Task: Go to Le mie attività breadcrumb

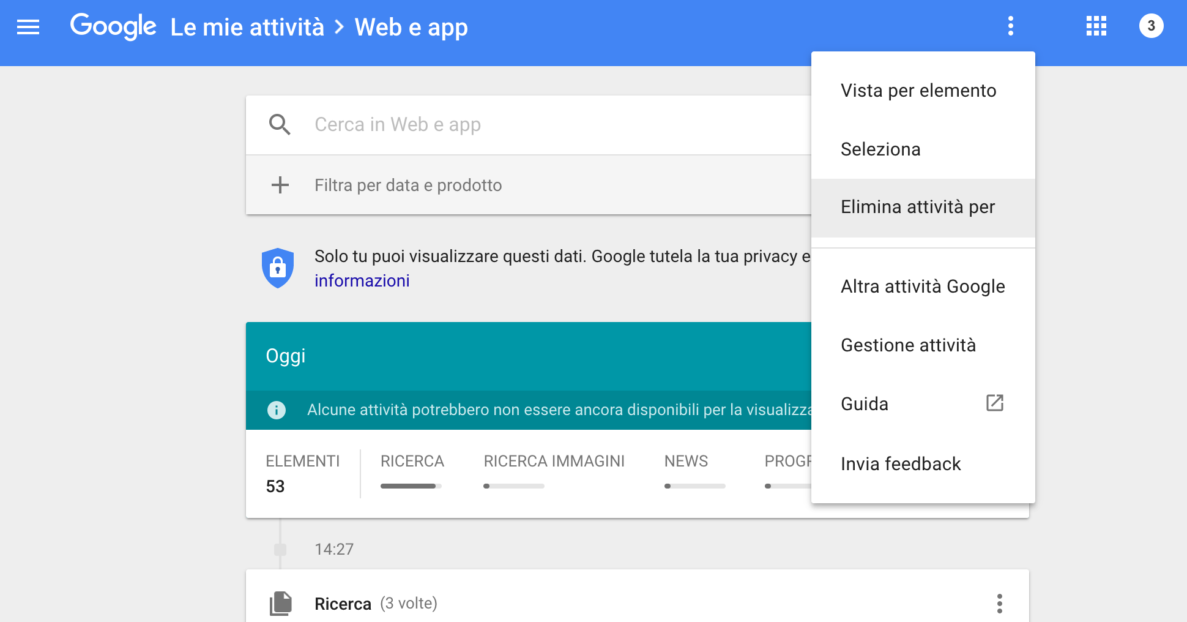Action: tap(247, 27)
